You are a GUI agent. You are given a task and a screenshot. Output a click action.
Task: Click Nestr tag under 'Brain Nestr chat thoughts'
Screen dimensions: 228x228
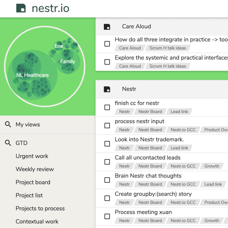click(124, 184)
